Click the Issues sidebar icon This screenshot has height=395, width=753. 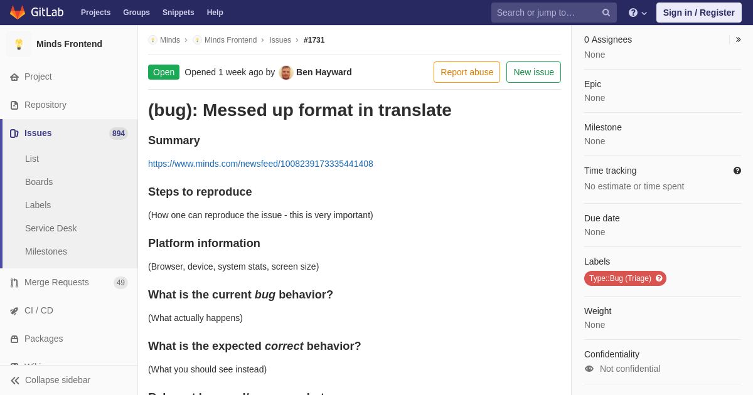[x=14, y=134]
